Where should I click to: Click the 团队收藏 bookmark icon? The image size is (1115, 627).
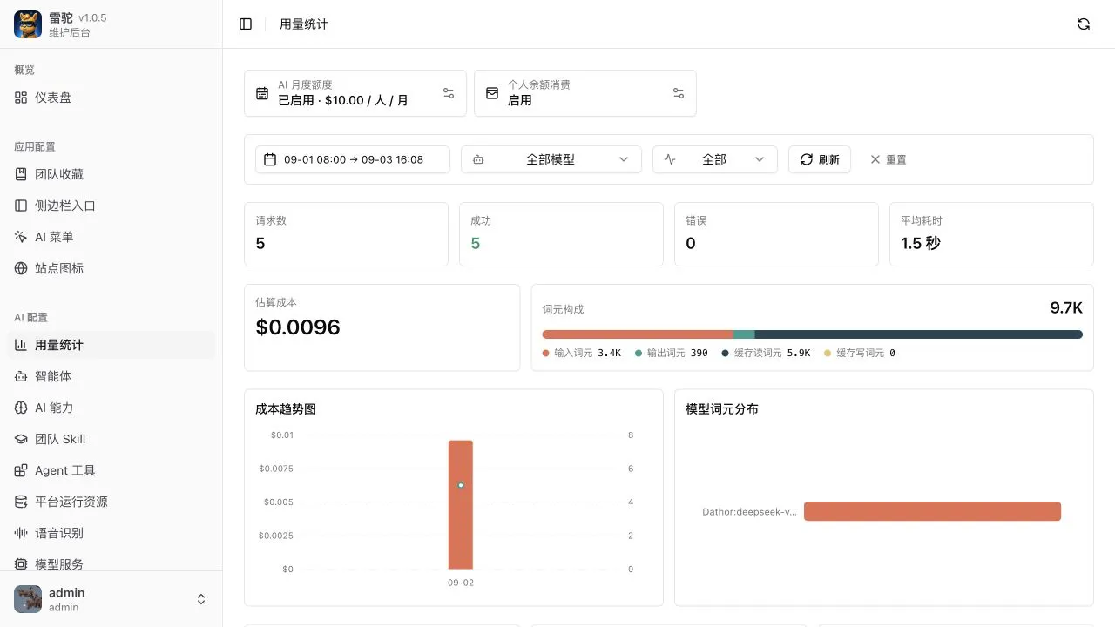coord(21,174)
